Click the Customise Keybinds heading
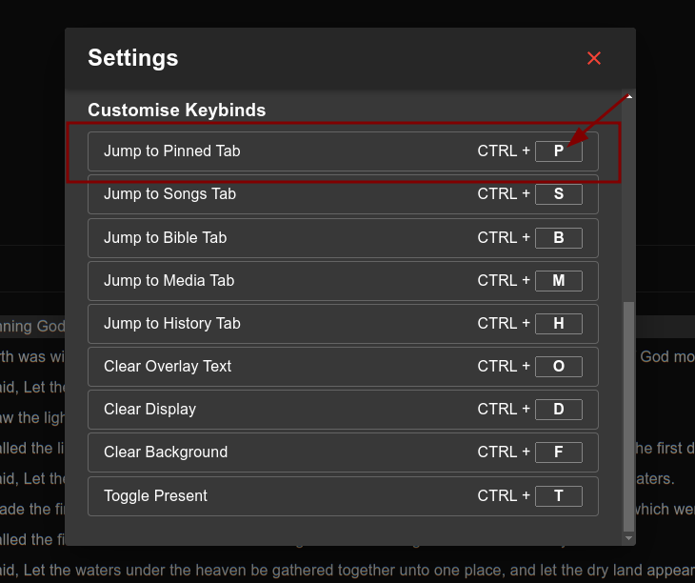This screenshot has width=695, height=583. tap(176, 111)
